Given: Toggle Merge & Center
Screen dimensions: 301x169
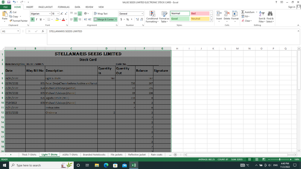Looking at the screenshot, I should [x=104, y=20].
